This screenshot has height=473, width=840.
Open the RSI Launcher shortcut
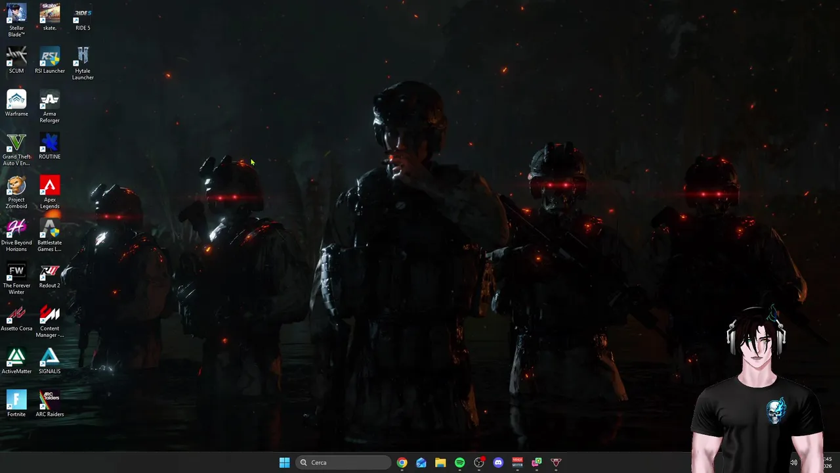pos(50,60)
